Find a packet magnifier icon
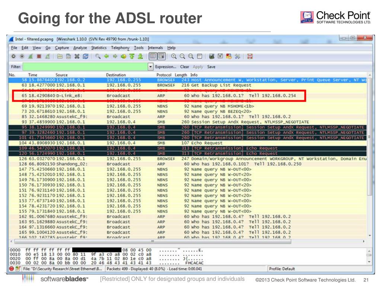The width and height of the screenshot is (381, 286). click(98, 57)
